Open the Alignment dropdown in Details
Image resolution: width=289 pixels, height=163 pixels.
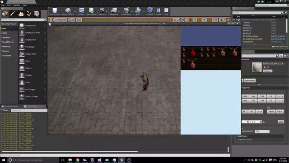[250, 81]
